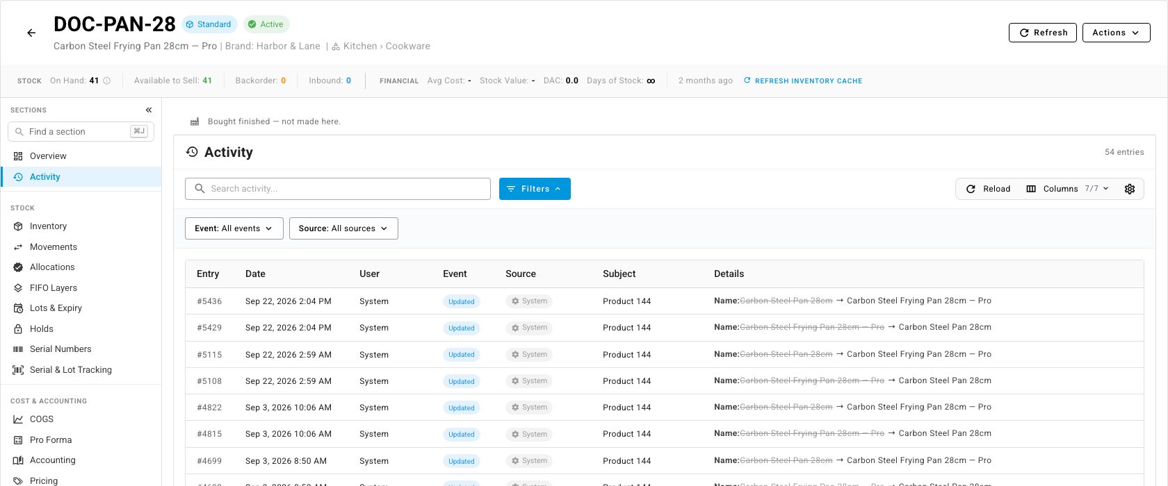Click the System source tag on entry #4815

point(529,434)
